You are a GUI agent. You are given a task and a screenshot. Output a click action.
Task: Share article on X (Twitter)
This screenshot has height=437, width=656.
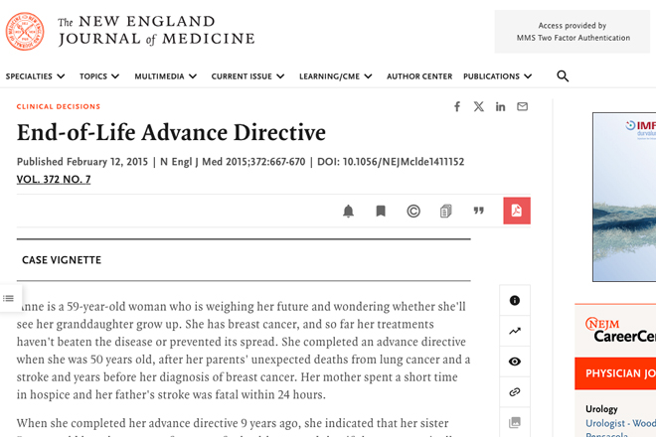479,106
